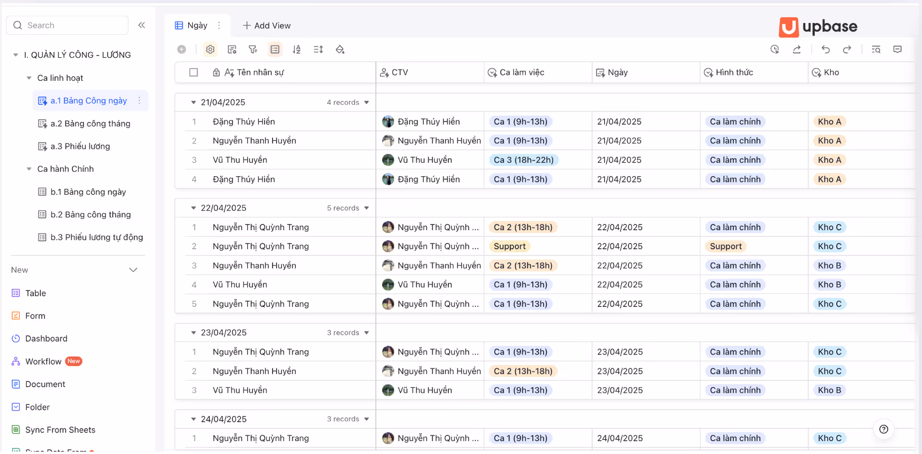
Task: Open the filter funnel icon
Action: [253, 49]
